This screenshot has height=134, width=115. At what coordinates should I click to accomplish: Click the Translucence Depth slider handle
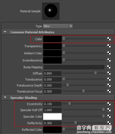(68, 85)
